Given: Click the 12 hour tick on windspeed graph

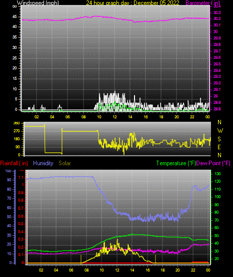Looking at the screenshot, I should pos(114,117).
